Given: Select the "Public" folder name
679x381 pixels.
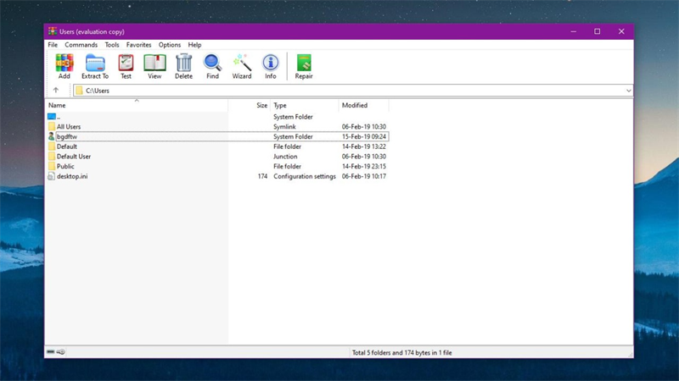Looking at the screenshot, I should (x=65, y=166).
